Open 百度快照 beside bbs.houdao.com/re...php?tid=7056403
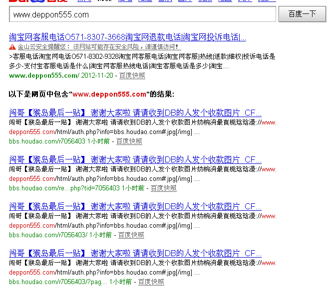Viewport: 331px width, 292px height. coord(164,188)
